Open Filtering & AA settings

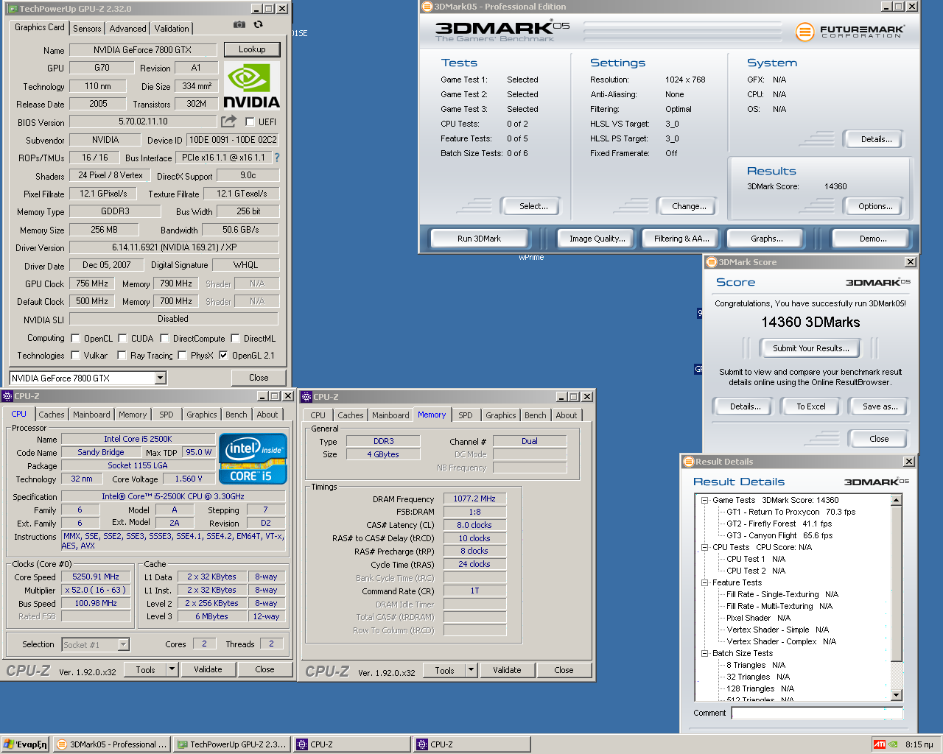click(681, 239)
